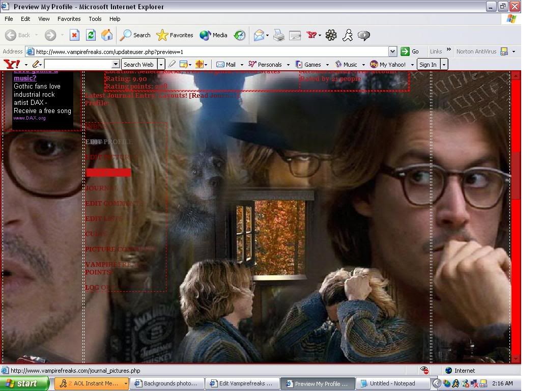Expand the address bar dropdown
The image size is (541, 391).
[x=392, y=51]
